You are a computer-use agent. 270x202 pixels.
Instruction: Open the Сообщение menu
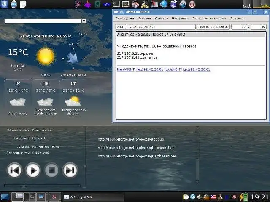[125, 19]
